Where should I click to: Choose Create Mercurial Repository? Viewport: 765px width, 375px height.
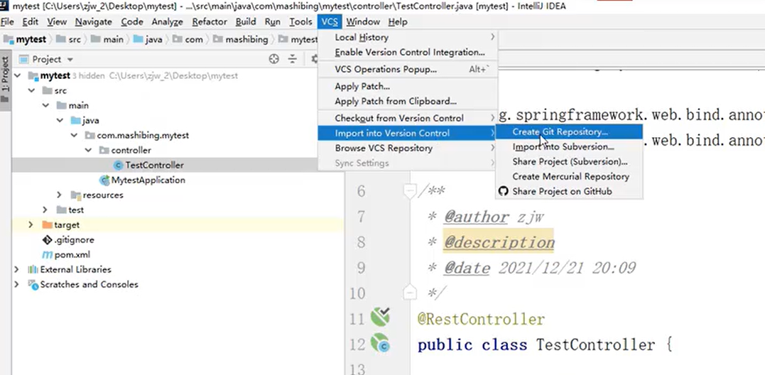tap(569, 177)
